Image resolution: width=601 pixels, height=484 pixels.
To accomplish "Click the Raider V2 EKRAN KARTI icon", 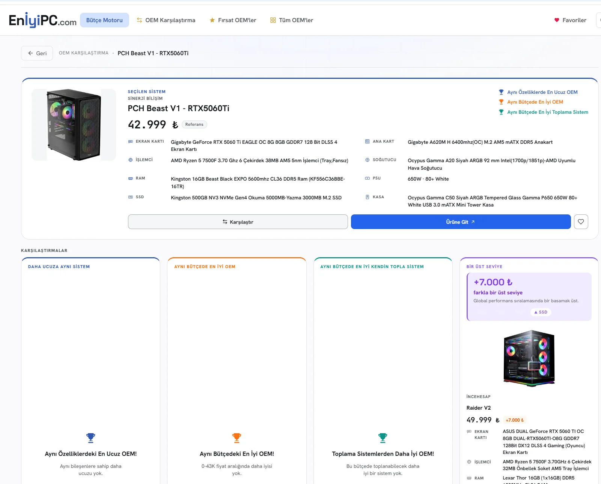I will 469,432.
